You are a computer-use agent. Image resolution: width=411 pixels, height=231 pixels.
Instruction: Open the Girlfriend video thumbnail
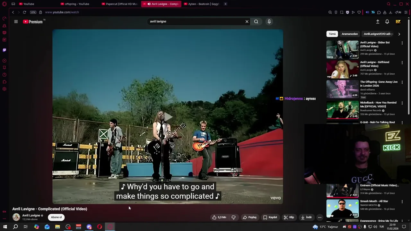tap(342, 69)
